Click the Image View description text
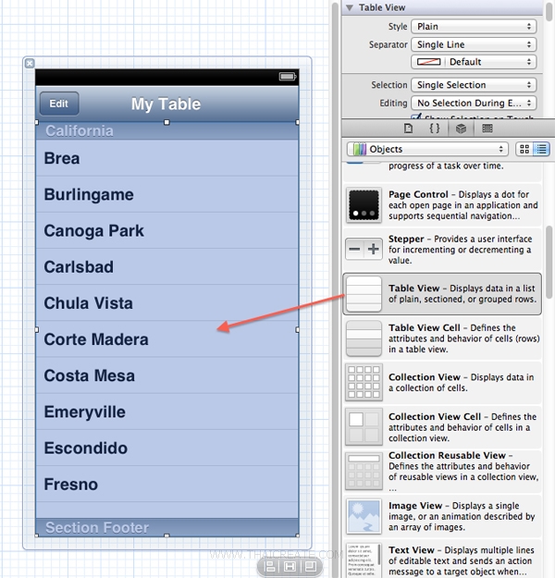Screen dimensions: 555x578 [x=462, y=516]
